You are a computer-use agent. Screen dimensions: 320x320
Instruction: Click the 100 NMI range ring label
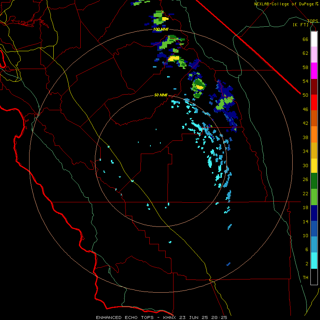[161, 30]
